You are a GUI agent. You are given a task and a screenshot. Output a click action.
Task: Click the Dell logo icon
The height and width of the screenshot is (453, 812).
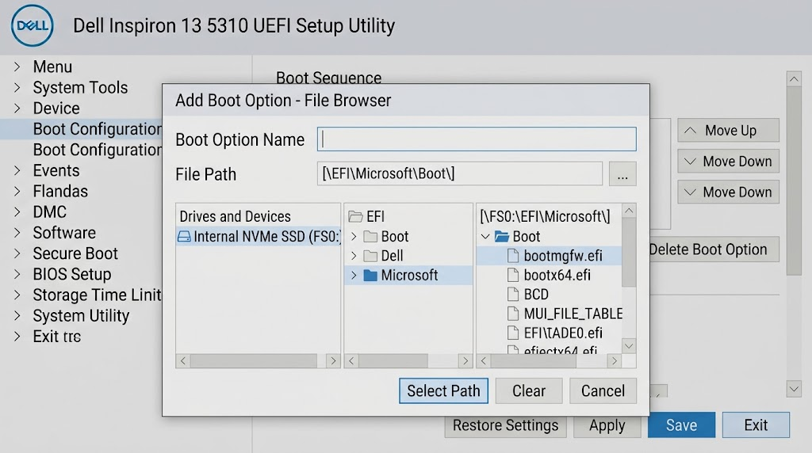32,26
